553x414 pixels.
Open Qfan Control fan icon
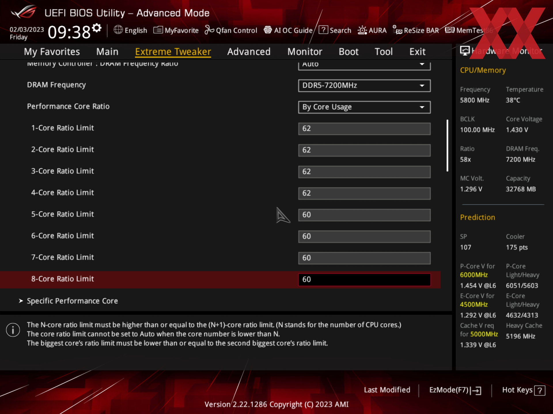209,30
